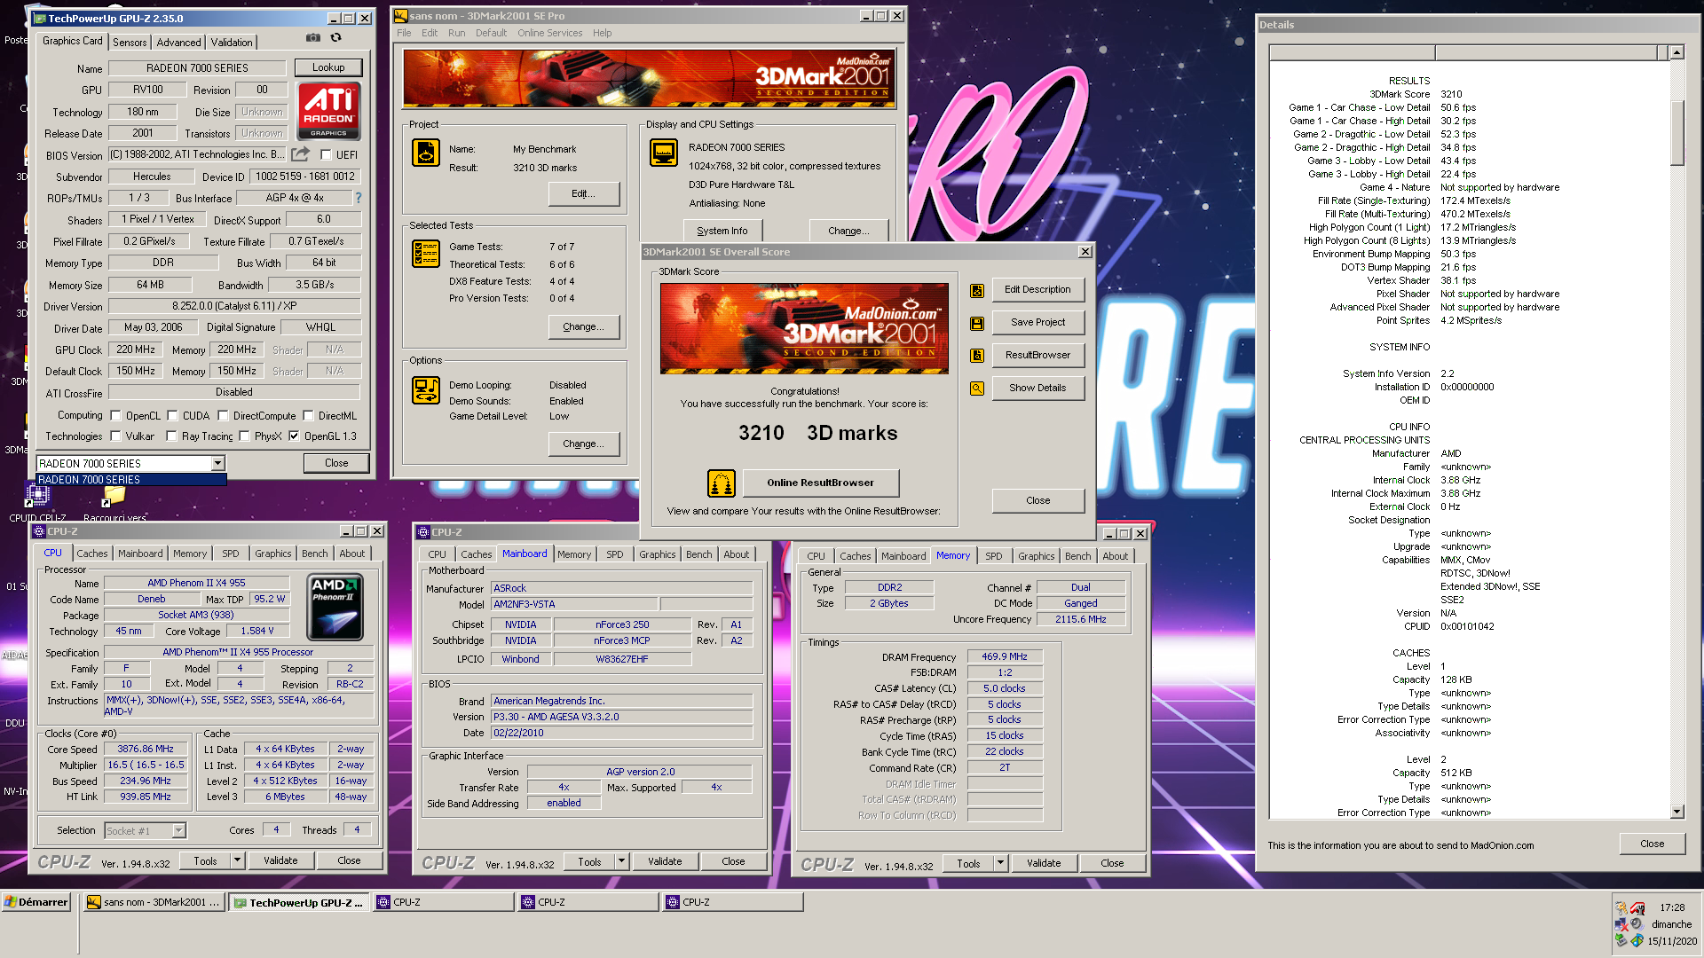Open the GPU selector dropdown arrow in GPU-Z

pos(217,464)
